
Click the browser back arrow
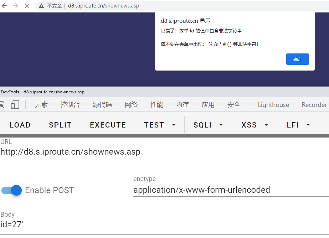click(x=5, y=6)
